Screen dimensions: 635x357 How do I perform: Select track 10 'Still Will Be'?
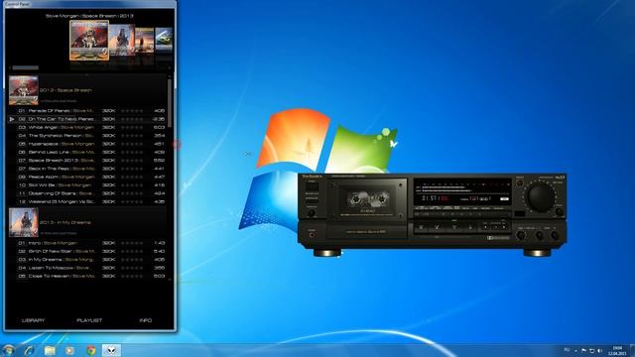click(87, 185)
